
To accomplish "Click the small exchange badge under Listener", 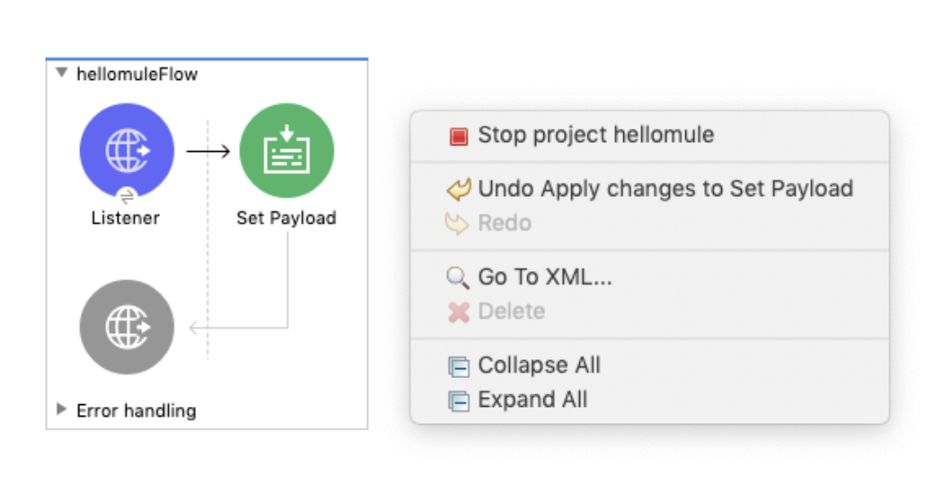I will pyautogui.click(x=127, y=196).
